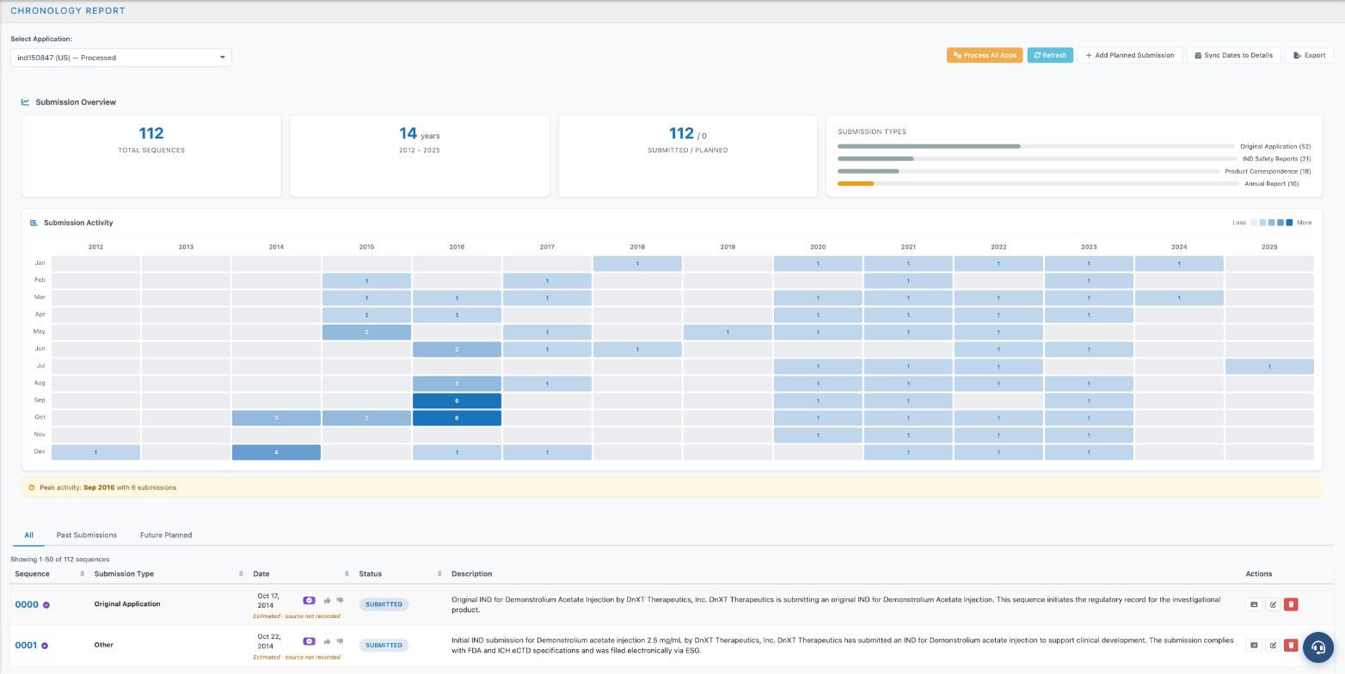
Task: Click verified check icon beside sequence 0000
Action: coord(46,605)
